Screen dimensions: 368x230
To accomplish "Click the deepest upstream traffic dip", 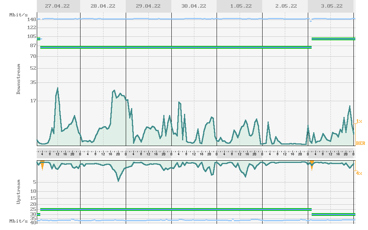I will click(x=118, y=180).
